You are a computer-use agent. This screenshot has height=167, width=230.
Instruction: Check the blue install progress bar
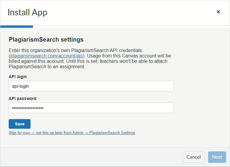coord(16,27)
